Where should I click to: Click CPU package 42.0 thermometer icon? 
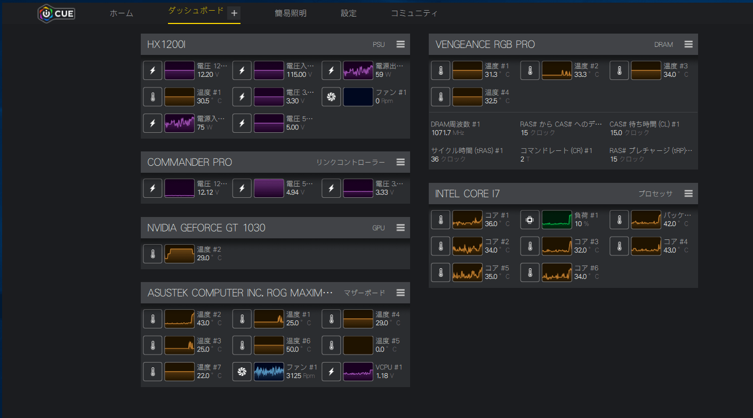(x=619, y=220)
